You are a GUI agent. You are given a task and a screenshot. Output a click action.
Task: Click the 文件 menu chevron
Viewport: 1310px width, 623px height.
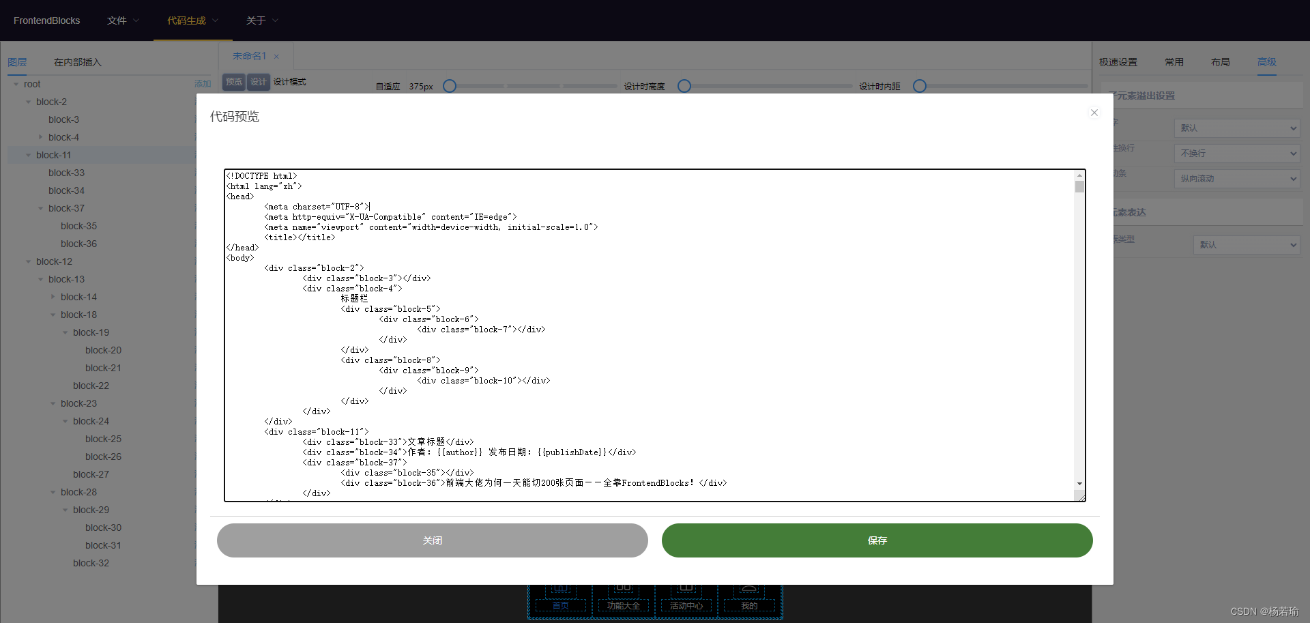tap(136, 20)
